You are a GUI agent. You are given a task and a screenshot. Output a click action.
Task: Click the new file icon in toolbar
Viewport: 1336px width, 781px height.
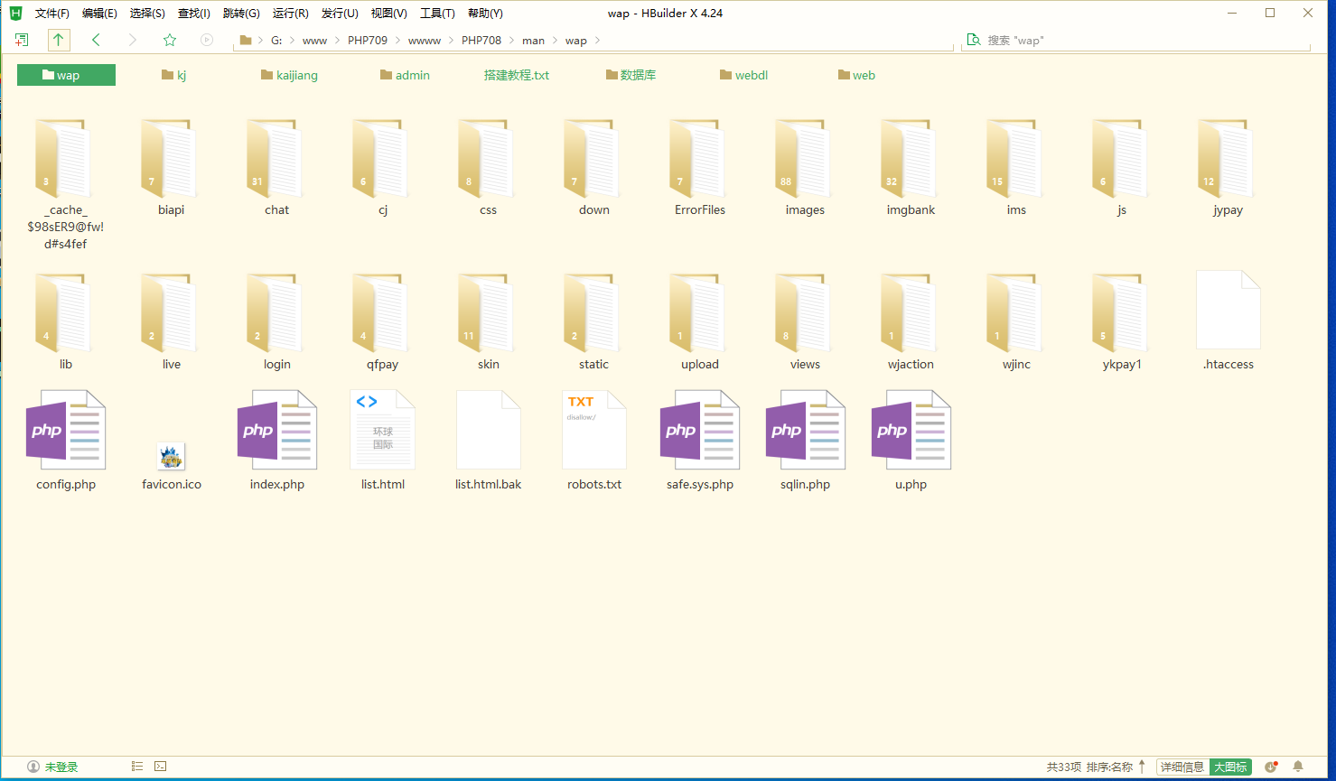pos(22,40)
